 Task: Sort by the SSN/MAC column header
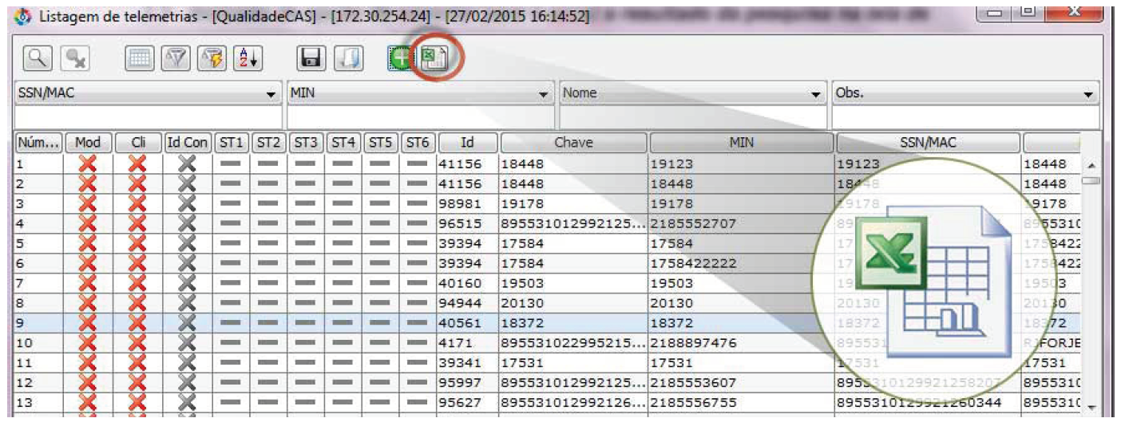(929, 143)
